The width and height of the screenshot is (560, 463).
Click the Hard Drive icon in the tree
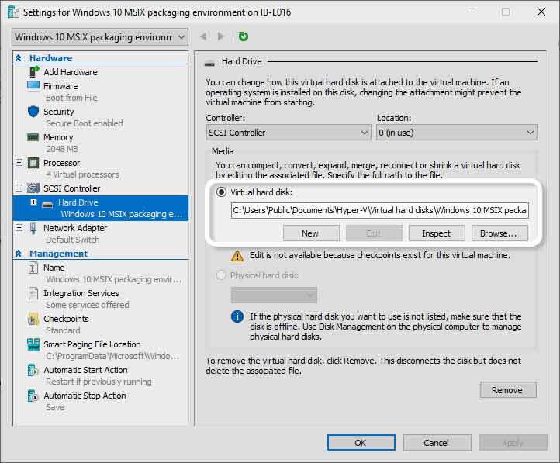pyautogui.click(x=47, y=204)
